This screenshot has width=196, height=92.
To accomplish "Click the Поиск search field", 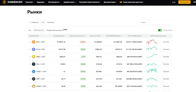I will click(x=155, y=22).
